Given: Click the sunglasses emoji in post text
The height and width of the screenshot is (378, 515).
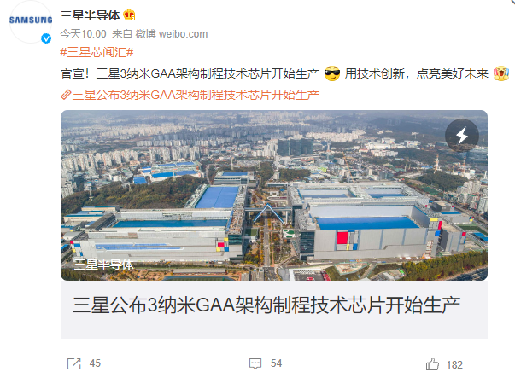Looking at the screenshot, I should (332, 73).
